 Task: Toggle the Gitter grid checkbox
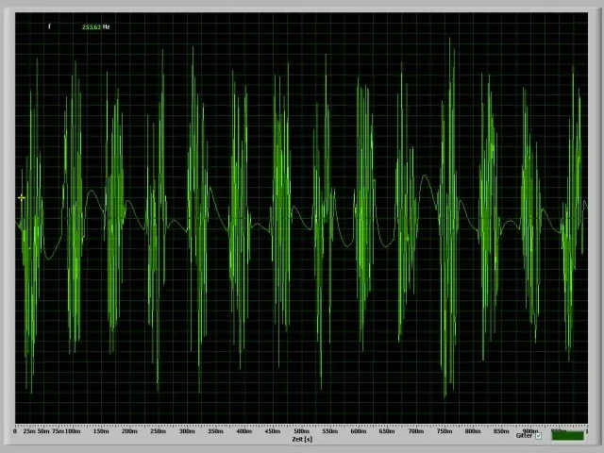click(539, 436)
